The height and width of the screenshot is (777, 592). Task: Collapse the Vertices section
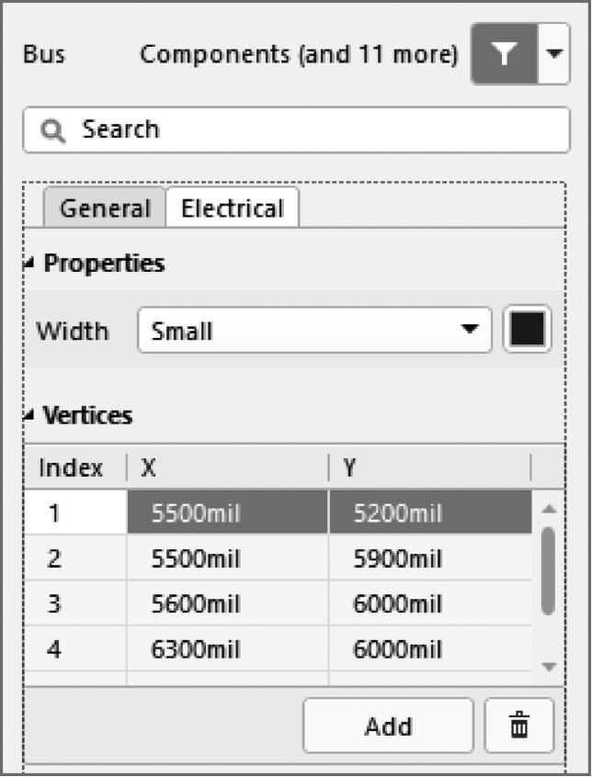click(x=32, y=417)
